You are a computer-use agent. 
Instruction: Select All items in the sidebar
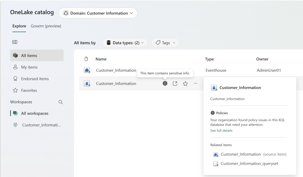[x=37, y=55]
